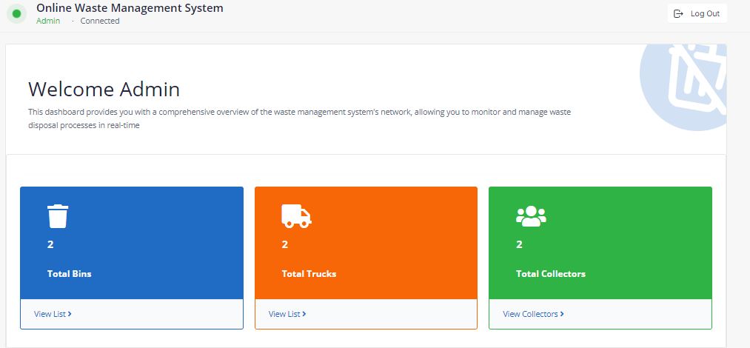Click the collectors group icon on green card
The width and height of the screenshot is (750, 348).
[x=531, y=216]
